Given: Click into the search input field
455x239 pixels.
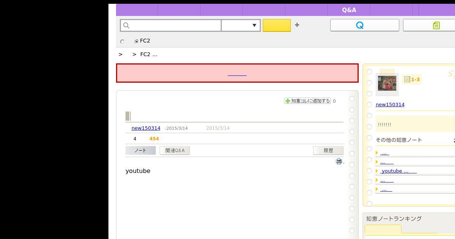Looking at the screenshot, I should pos(171,25).
